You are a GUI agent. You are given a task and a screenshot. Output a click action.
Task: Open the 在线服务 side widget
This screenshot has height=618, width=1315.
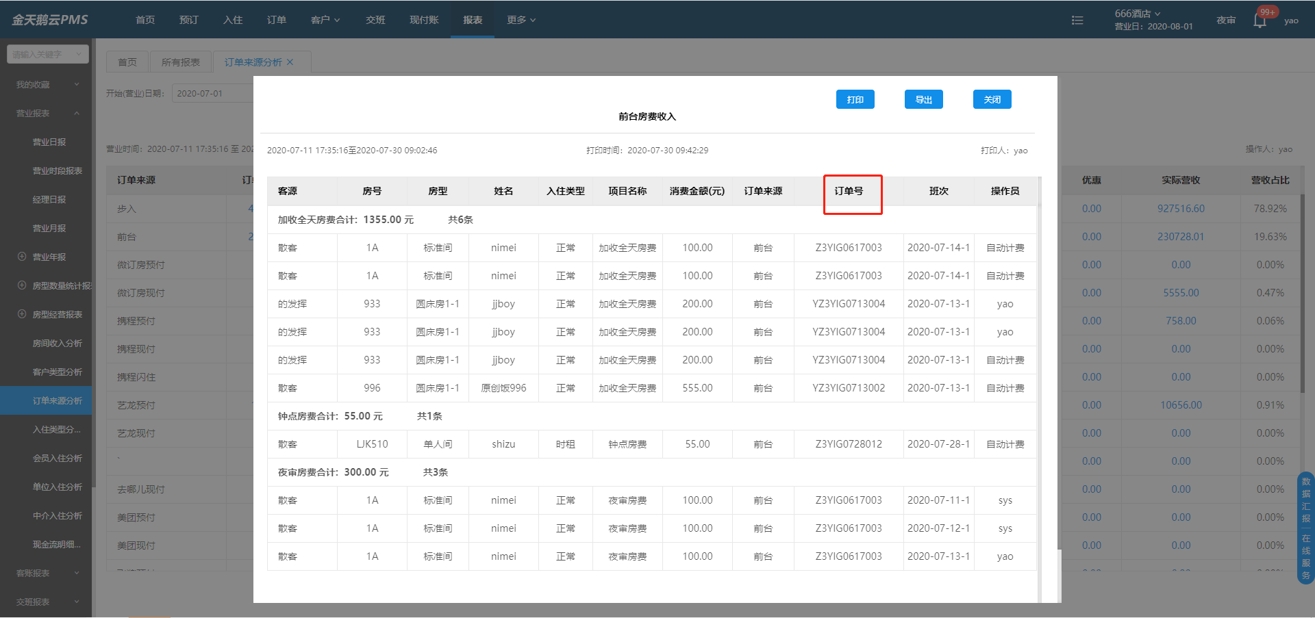1306,556
